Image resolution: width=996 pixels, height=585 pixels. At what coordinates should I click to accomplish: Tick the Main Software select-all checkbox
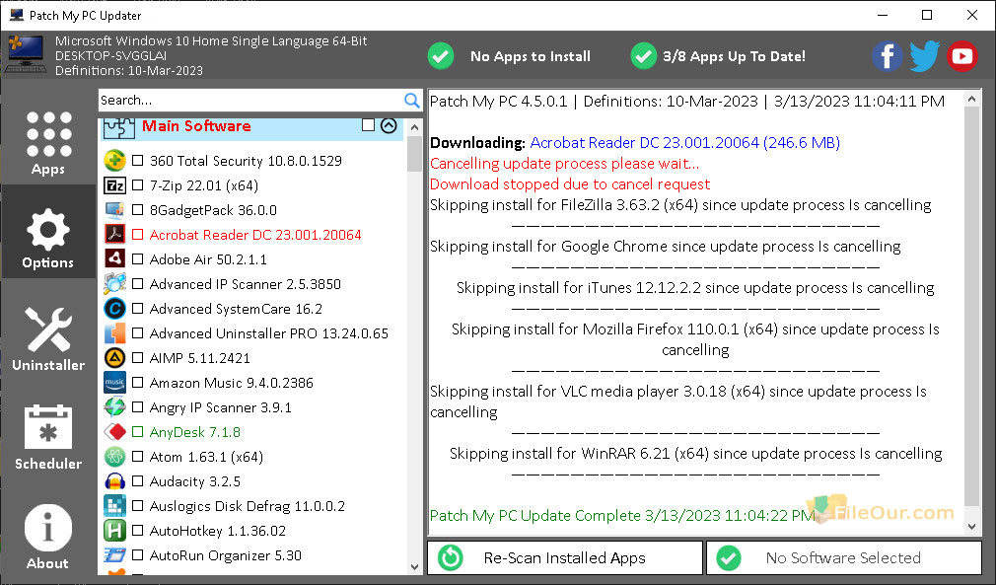tap(368, 125)
